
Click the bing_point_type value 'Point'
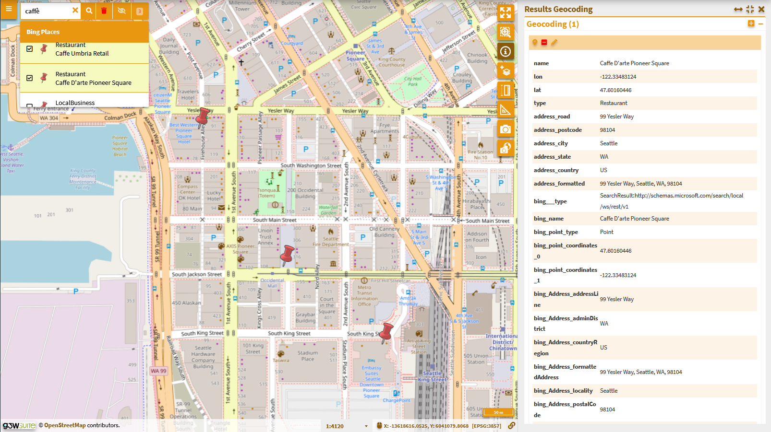607,232
